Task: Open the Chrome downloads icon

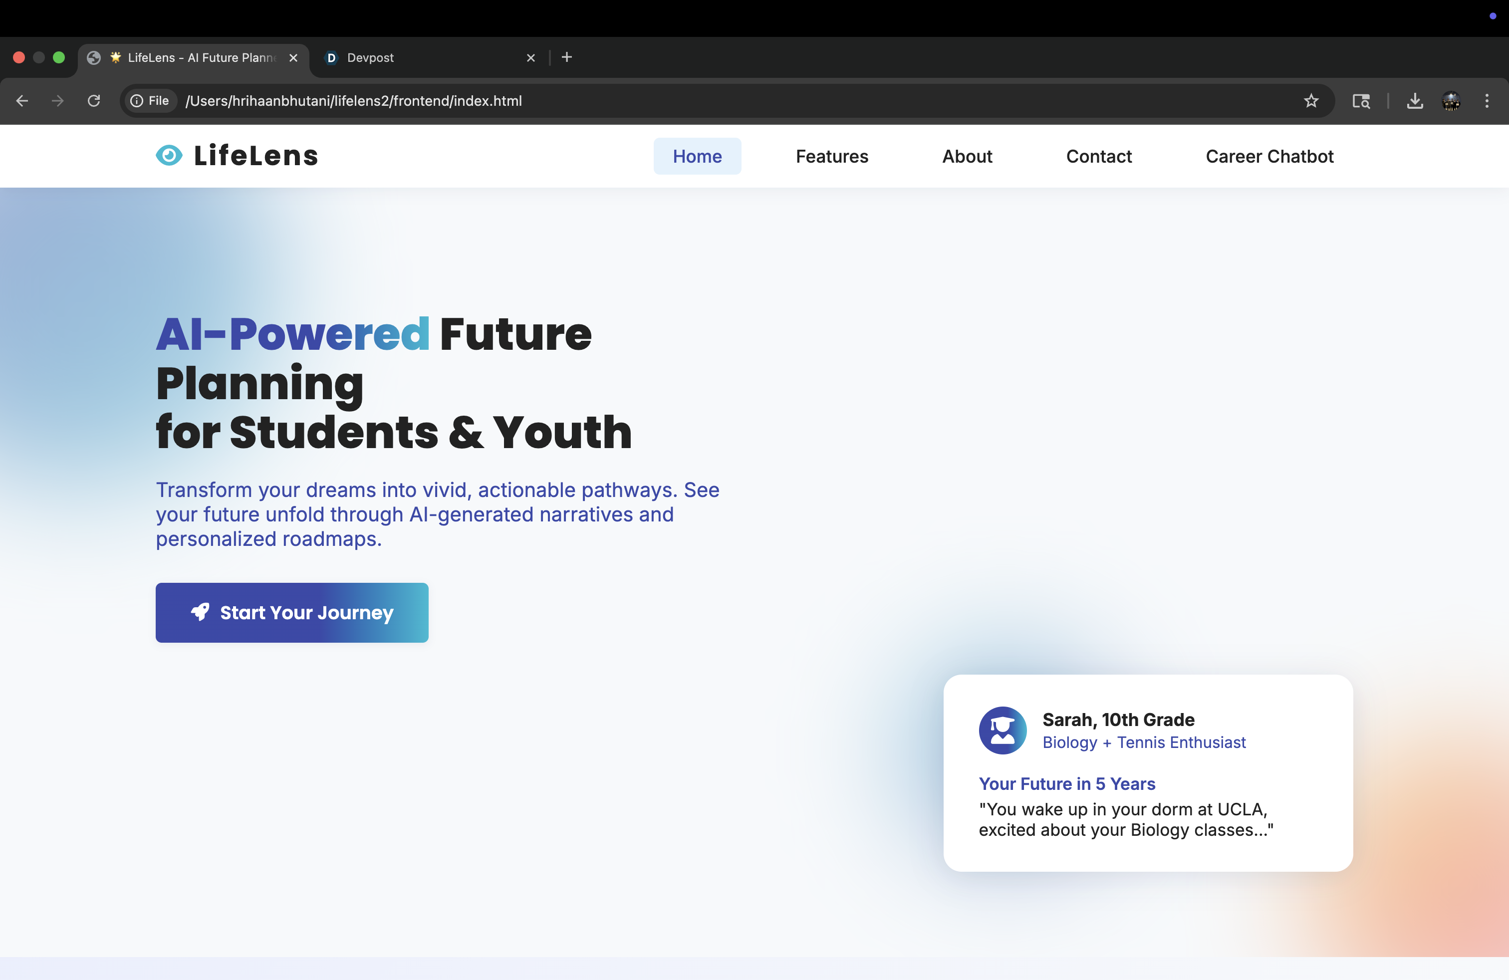Action: click(x=1415, y=101)
